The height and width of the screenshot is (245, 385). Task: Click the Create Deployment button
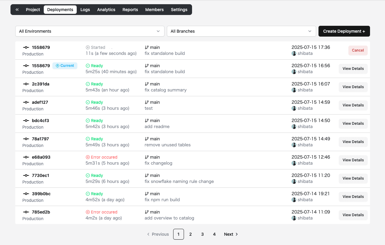pyautogui.click(x=344, y=31)
